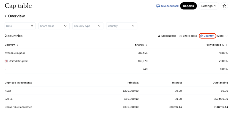Screen dimensions: 232x113
Task: Click the Stakeholder person icon
Action: point(159,36)
